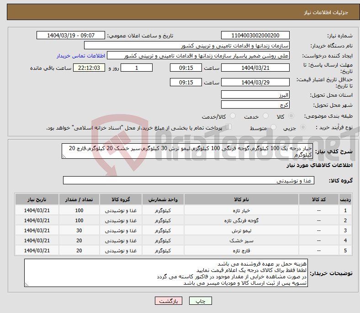Click the توضیحات خریدار text area
This screenshot has height=313, width=360.
coord(166,273)
